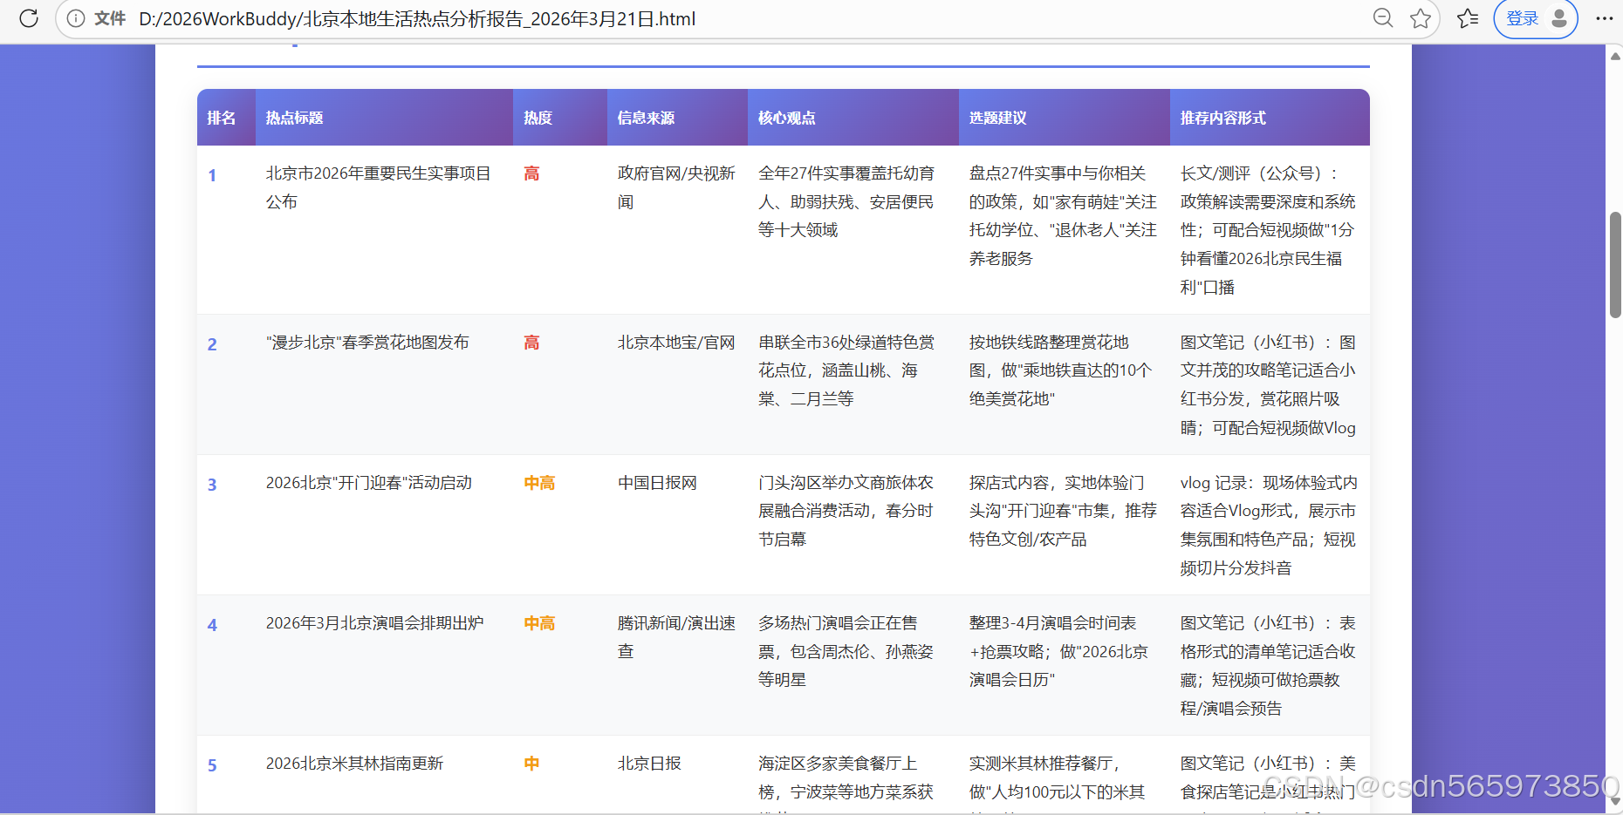The width and height of the screenshot is (1623, 815).
Task: Click the 热点标题 column header
Action: click(x=384, y=118)
